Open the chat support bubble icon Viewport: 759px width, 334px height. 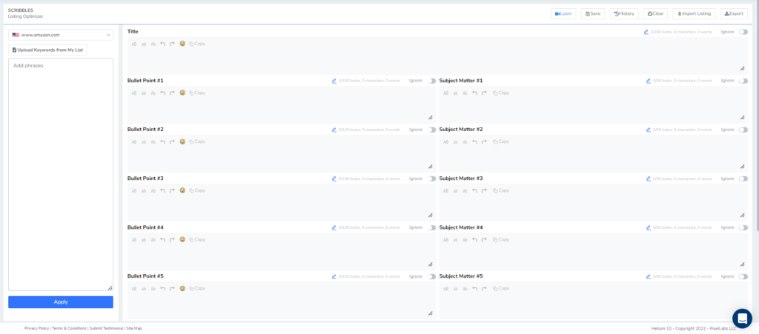click(742, 318)
